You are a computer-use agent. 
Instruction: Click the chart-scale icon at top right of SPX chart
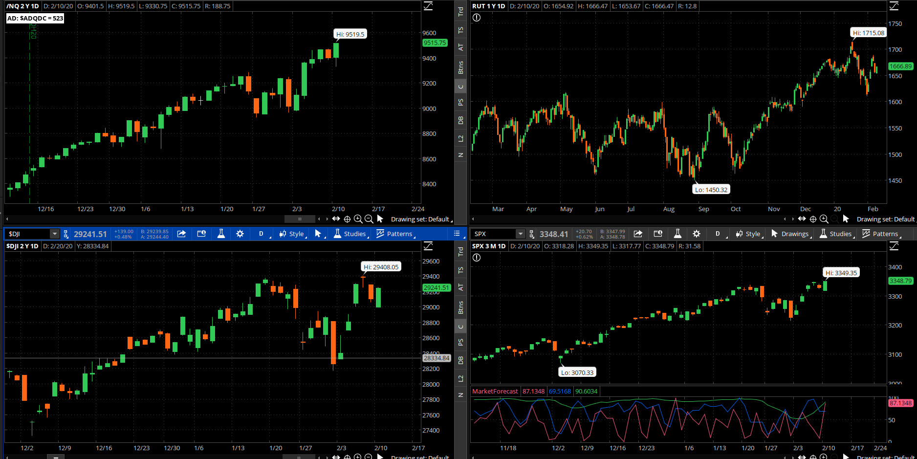coord(894,246)
